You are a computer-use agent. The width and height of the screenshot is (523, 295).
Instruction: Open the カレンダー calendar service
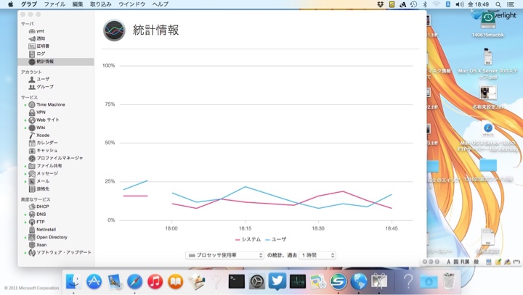pos(43,143)
